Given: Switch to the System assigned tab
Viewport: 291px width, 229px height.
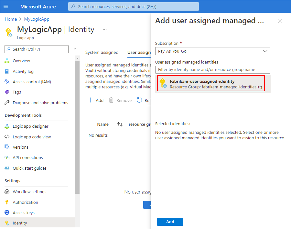Looking at the screenshot, I should [x=102, y=53].
